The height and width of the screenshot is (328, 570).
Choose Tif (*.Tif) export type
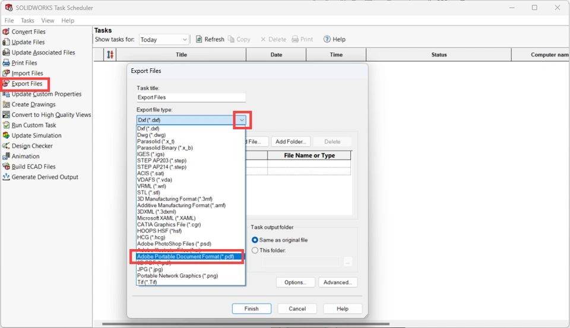[147, 282]
